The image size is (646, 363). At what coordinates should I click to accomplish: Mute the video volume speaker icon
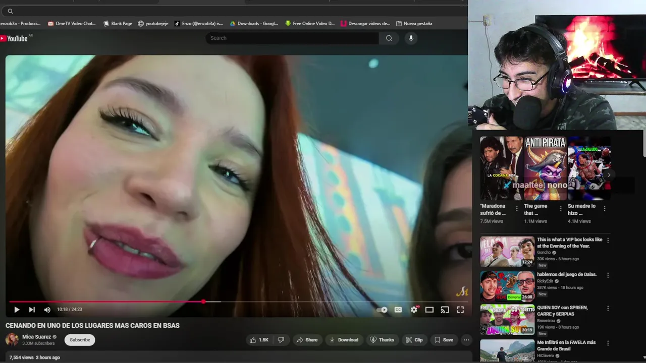point(47,310)
